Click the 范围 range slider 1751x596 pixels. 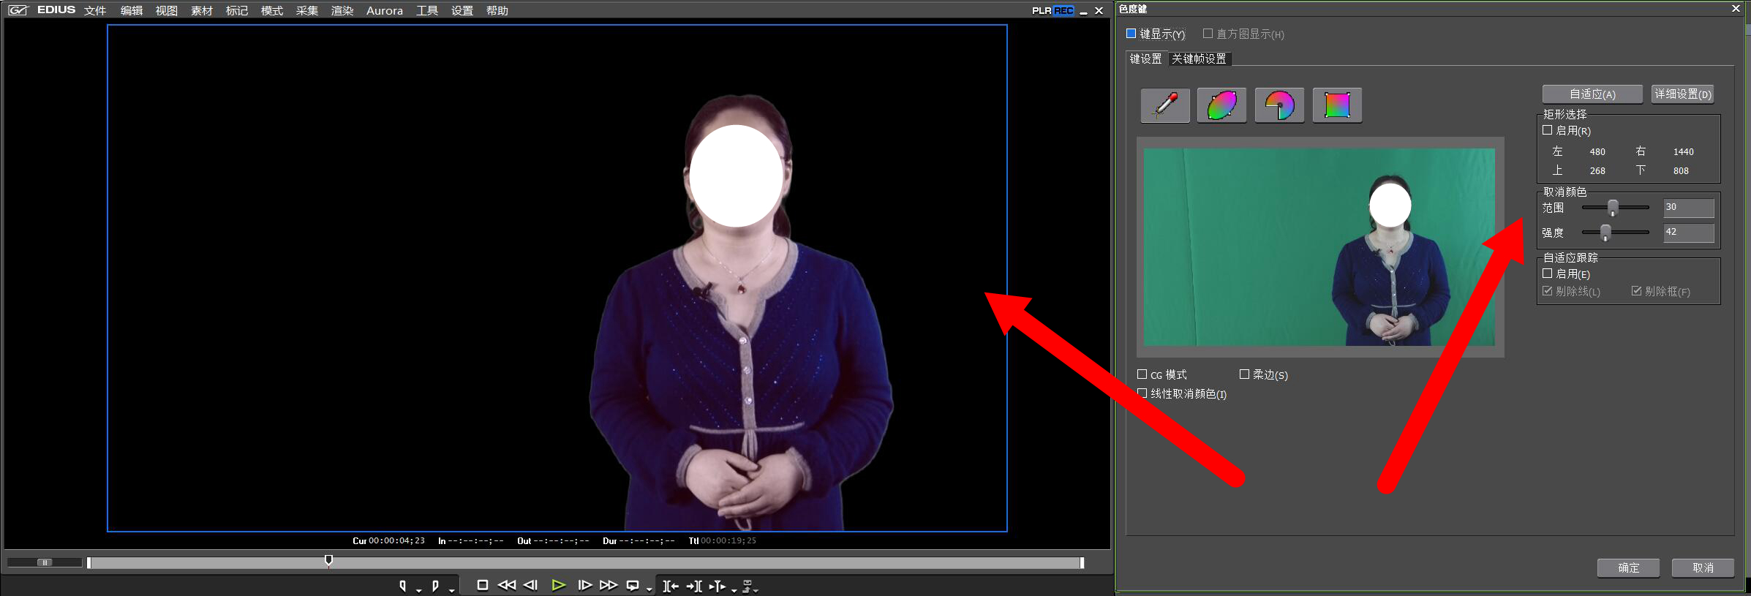pos(1616,208)
